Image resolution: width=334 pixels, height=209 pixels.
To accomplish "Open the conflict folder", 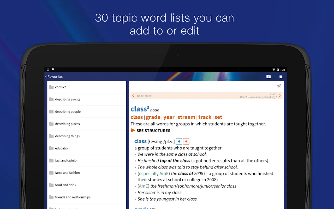I will (87, 87).
